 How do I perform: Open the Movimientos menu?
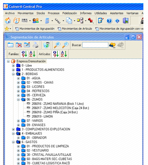point(26,13)
